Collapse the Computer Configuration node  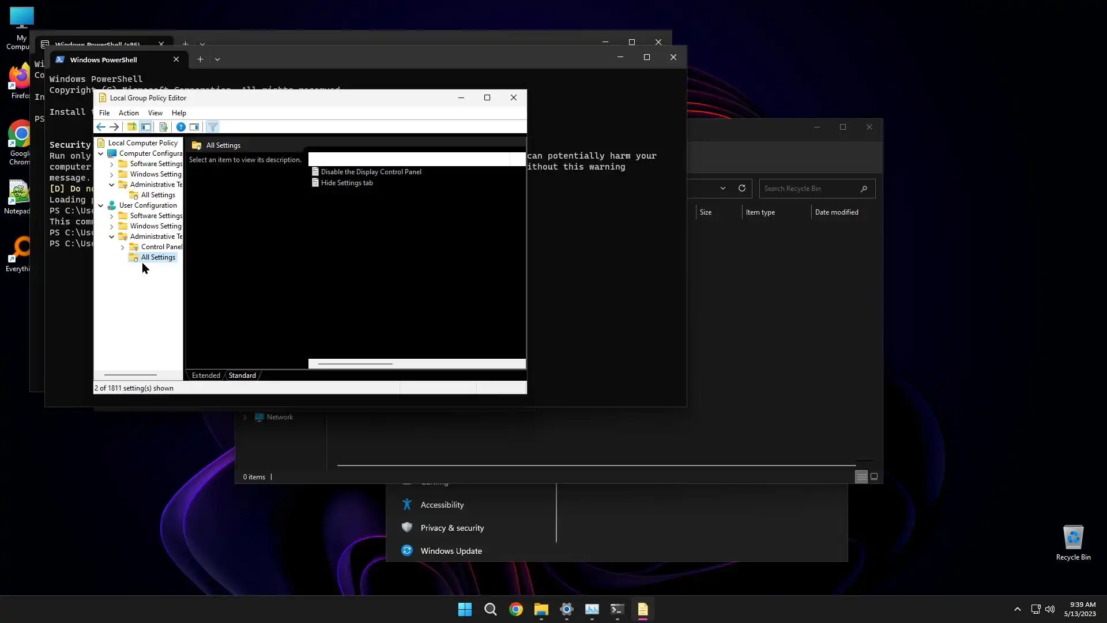click(x=101, y=153)
